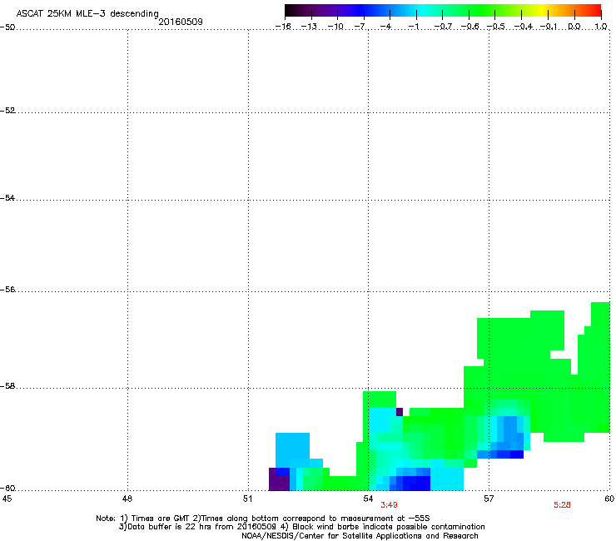
Task: Click colorbar tick label -10
Action: 335,27
